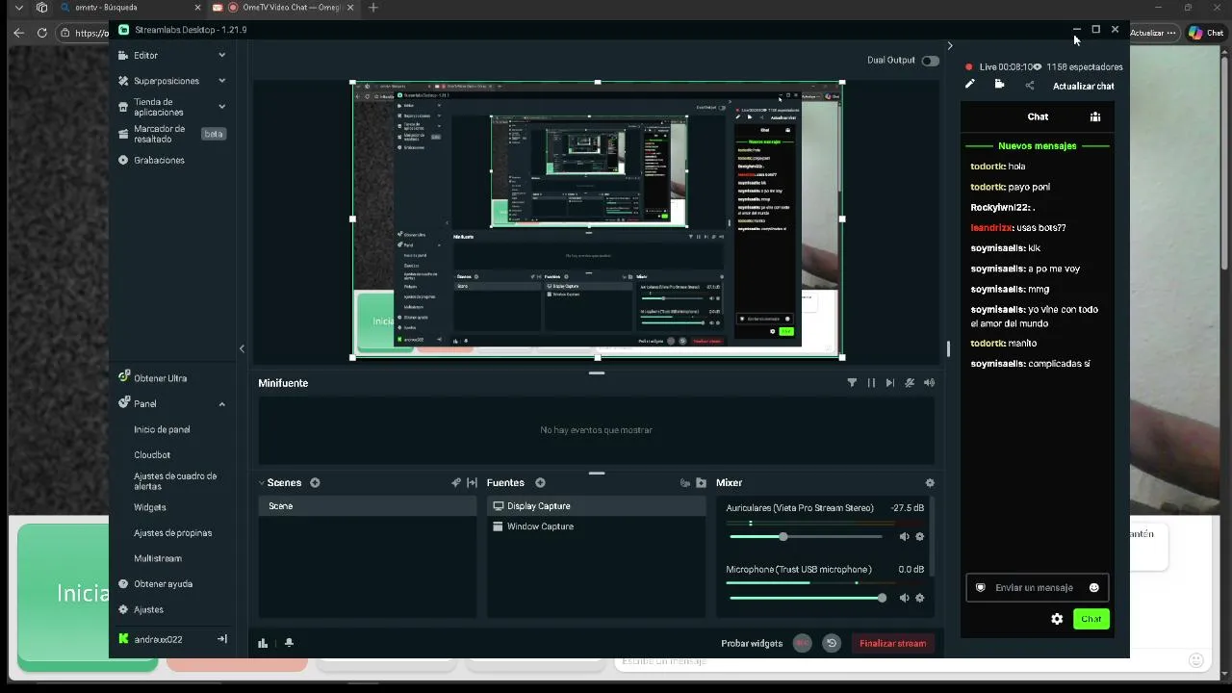The width and height of the screenshot is (1232, 693).
Task: Mute Microphone Trust USB audio
Action: [904, 598]
